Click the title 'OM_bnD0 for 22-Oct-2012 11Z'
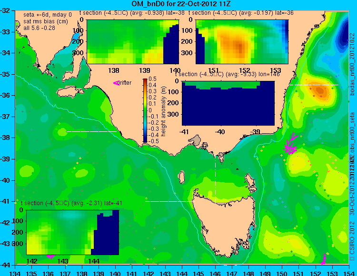357x276 pixels. (181, 3)
